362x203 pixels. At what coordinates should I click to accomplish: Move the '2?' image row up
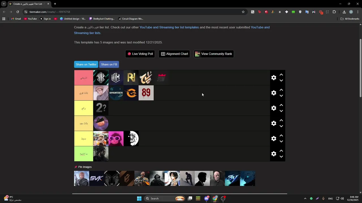pos(281,105)
